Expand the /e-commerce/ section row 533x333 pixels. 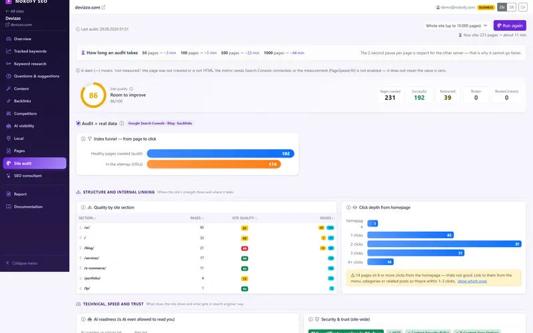click(x=81, y=268)
